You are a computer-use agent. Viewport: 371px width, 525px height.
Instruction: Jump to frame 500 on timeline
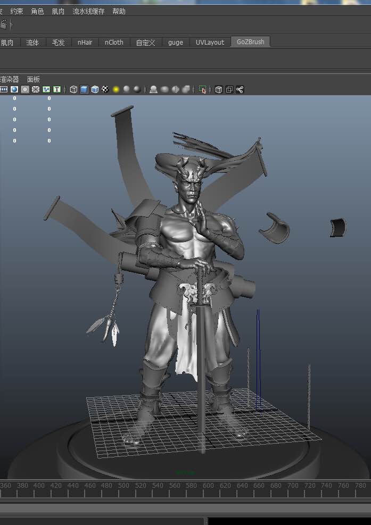123,485
